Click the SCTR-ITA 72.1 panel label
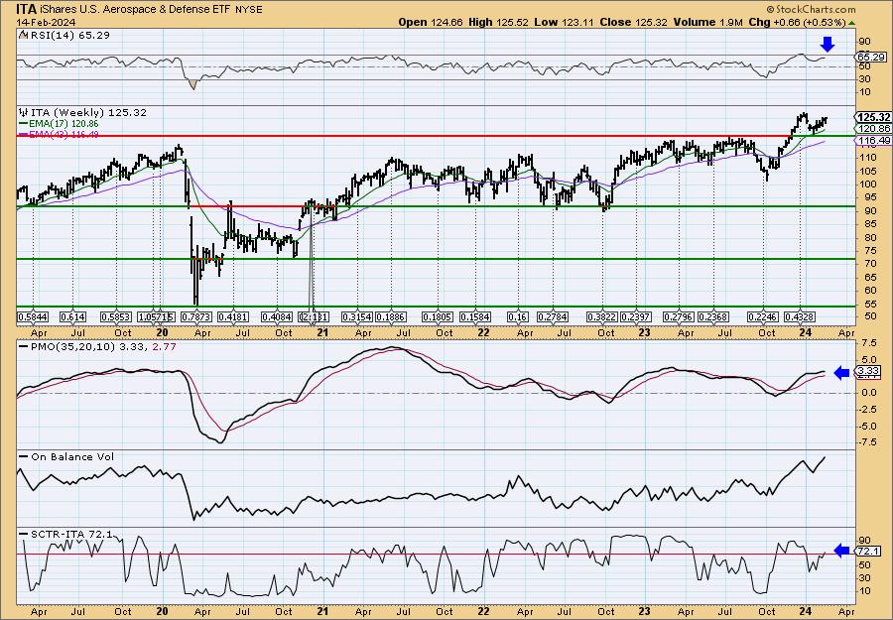 tap(71, 534)
